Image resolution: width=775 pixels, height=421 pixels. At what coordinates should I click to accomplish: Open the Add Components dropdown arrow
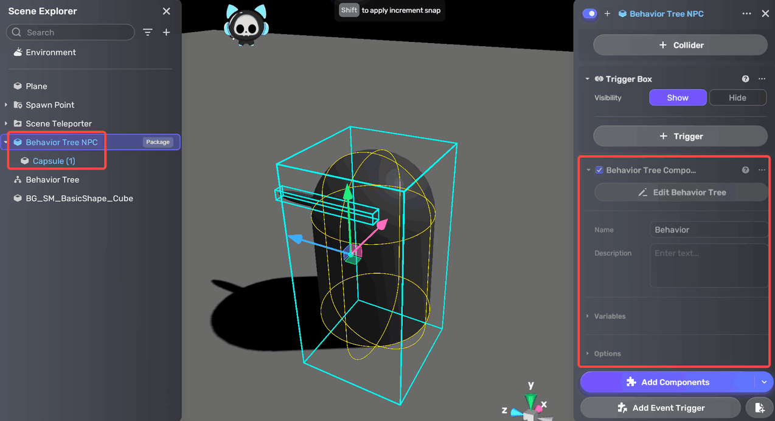click(764, 382)
